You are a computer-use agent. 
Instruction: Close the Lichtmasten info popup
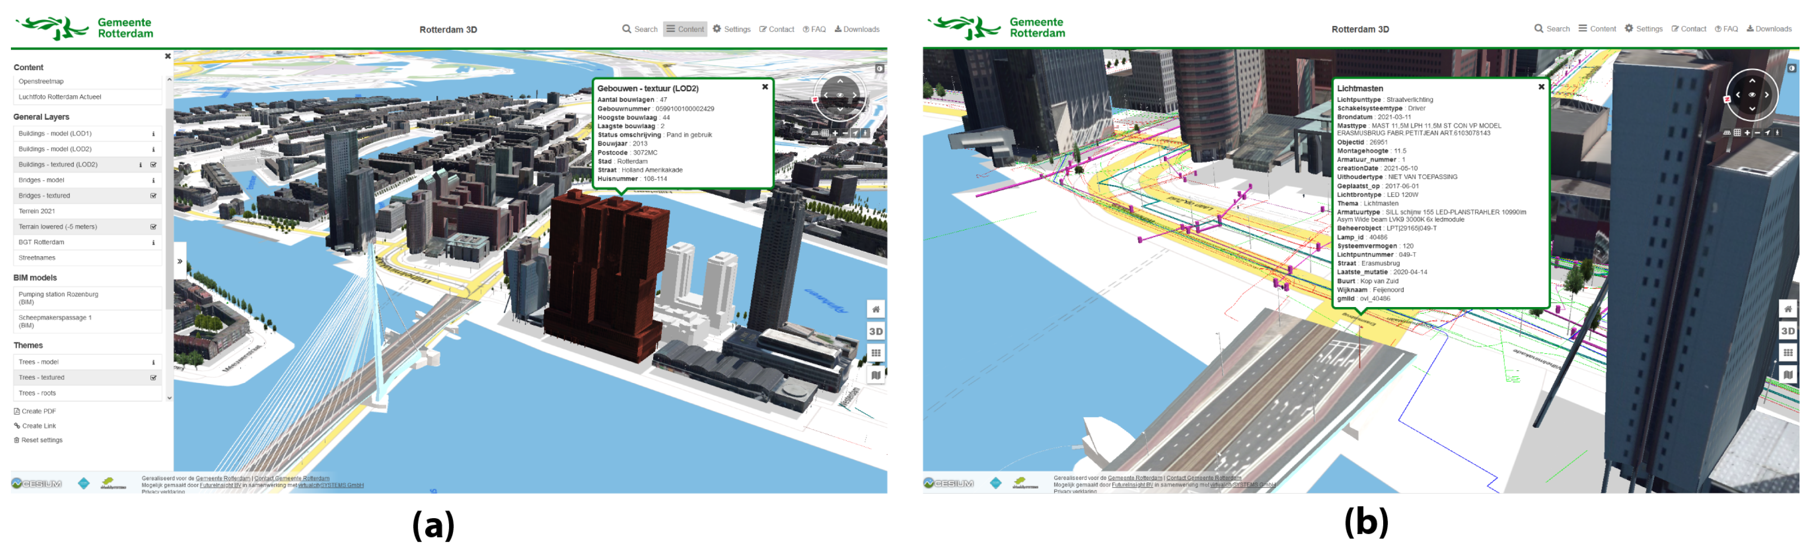click(x=1541, y=87)
